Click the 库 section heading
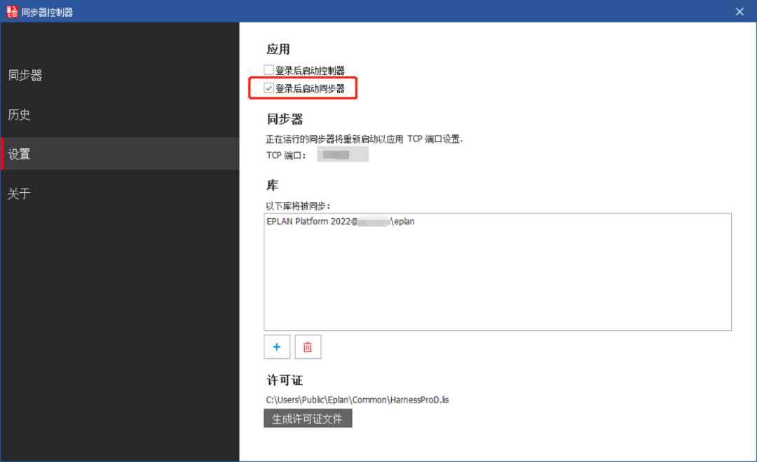The image size is (757, 462). 271,185
